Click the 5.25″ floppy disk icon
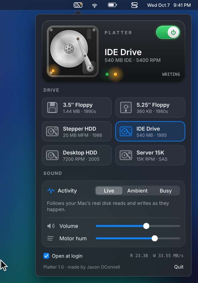Viewport: 198px width, 283px height. pyautogui.click(x=126, y=107)
